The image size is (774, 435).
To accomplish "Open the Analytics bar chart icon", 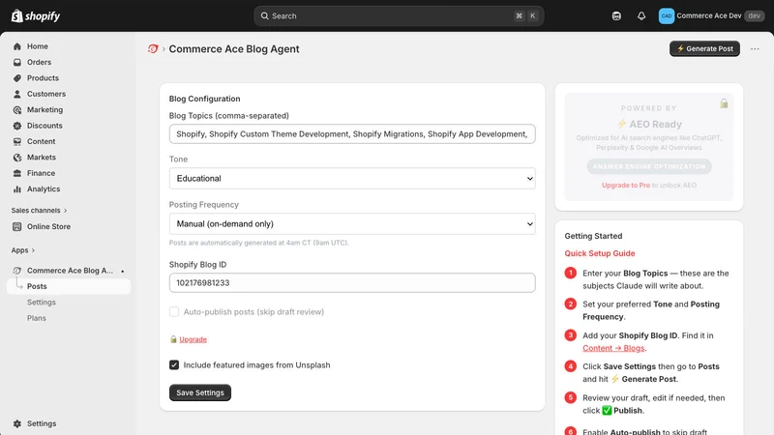I will coord(17,188).
